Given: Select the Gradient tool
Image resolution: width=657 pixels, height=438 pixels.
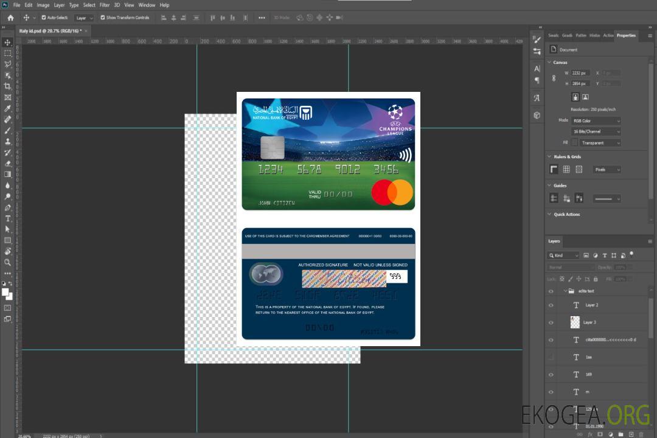Looking at the screenshot, I should pos(7,175).
